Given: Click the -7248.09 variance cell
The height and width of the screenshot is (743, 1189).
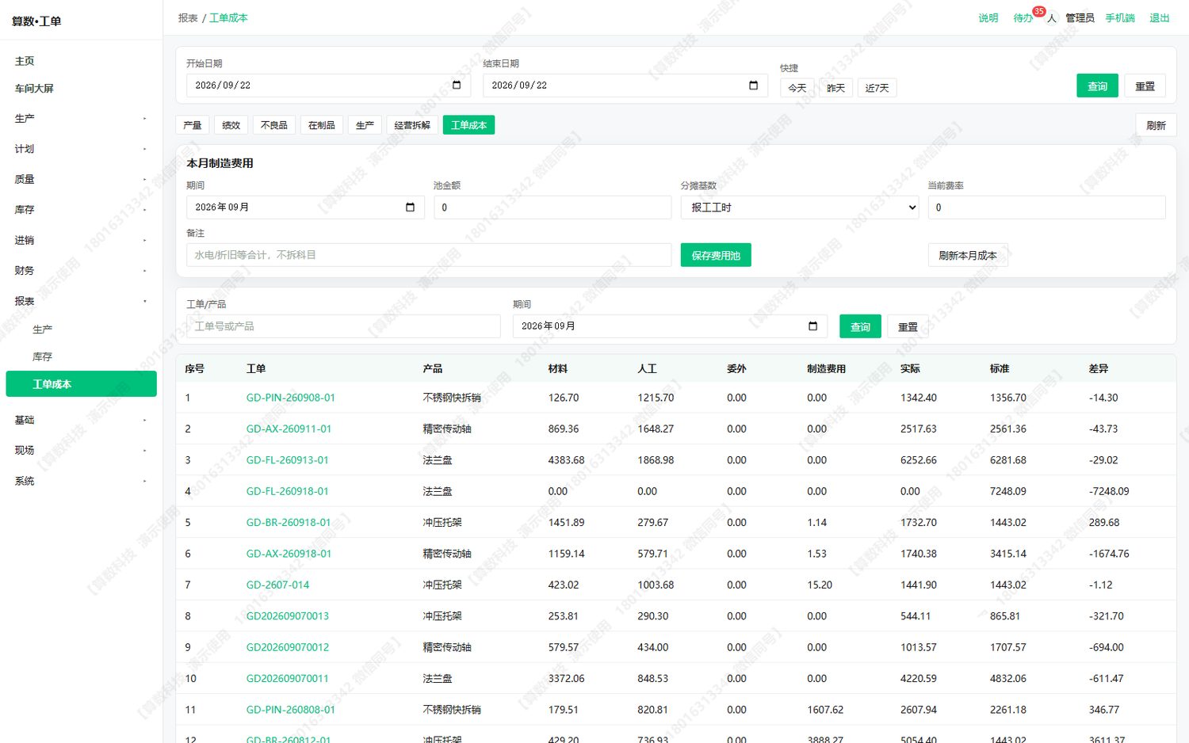Looking at the screenshot, I should click(1109, 491).
